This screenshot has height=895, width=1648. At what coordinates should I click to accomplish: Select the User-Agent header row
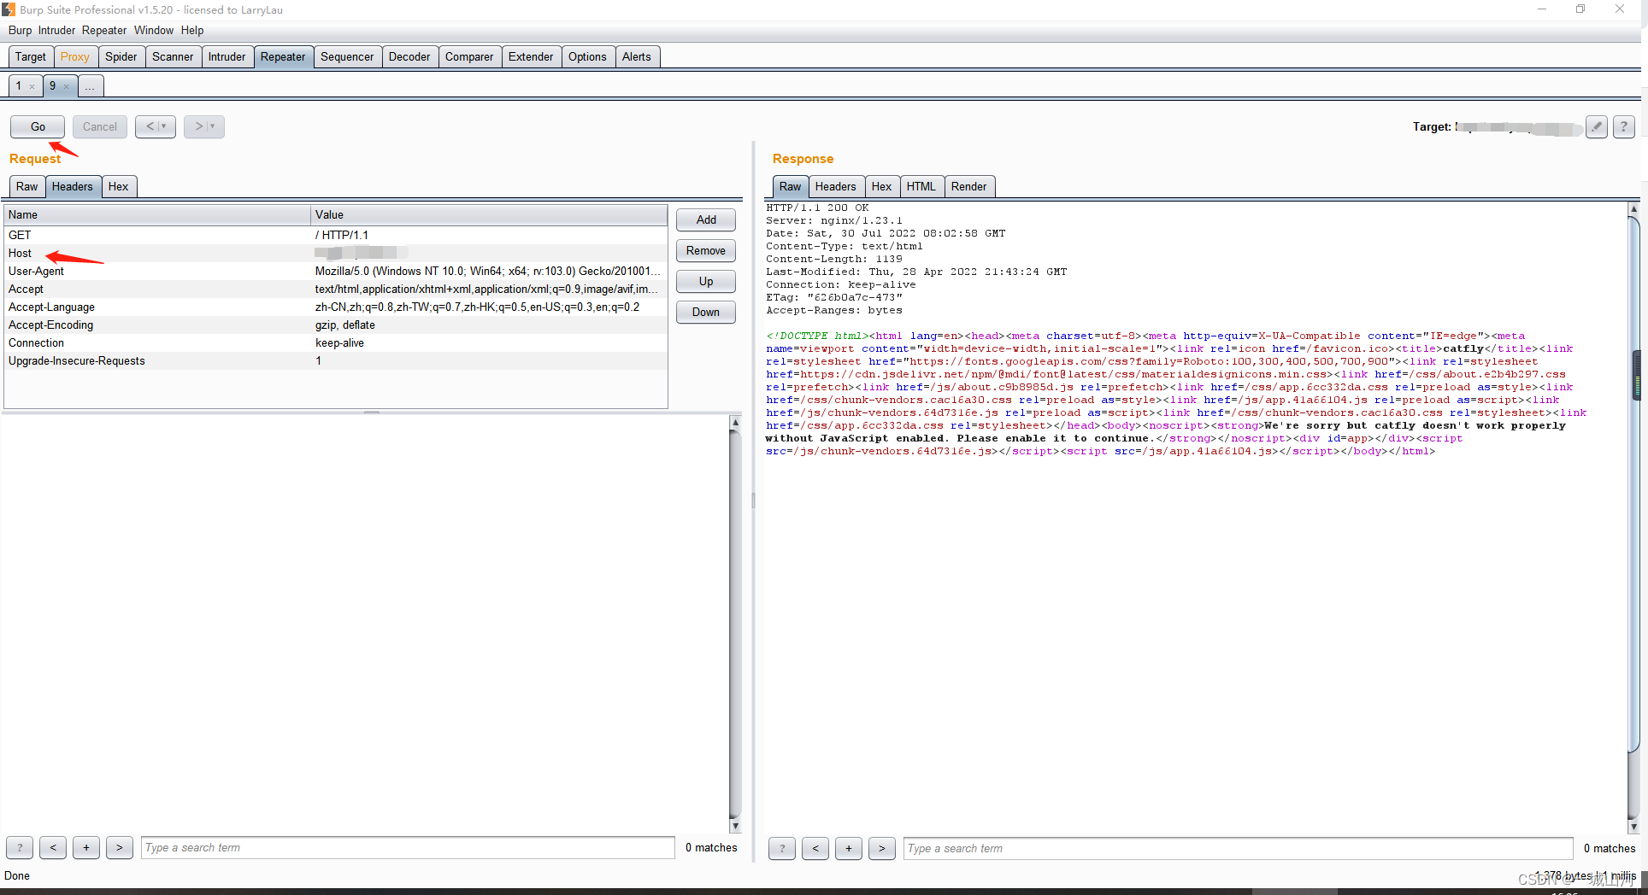click(336, 271)
